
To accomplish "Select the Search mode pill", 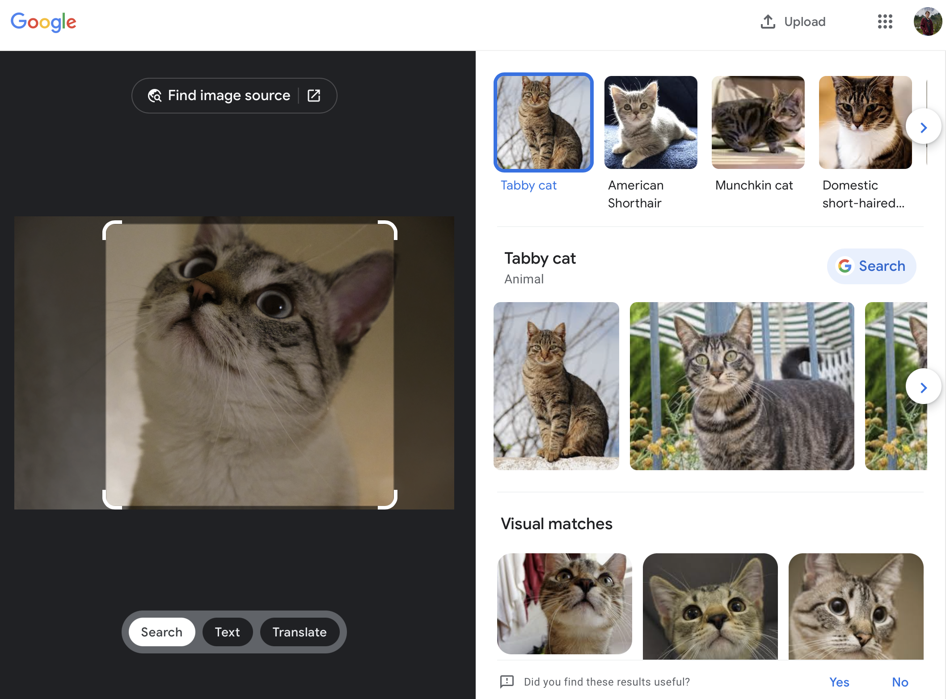I will [x=161, y=632].
